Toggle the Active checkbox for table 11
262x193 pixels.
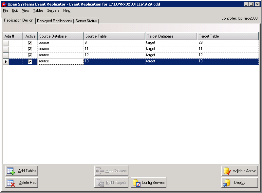(30, 48)
